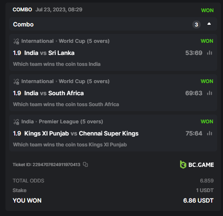This screenshot has height=216, width=223.
Task: Click the Ticket ID number text
Action: [56, 164]
